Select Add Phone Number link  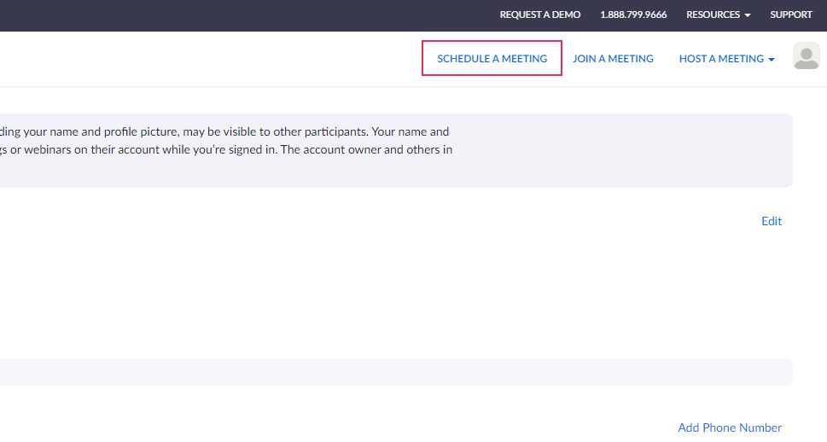coord(730,427)
